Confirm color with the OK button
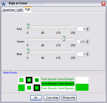 click(36, 98)
